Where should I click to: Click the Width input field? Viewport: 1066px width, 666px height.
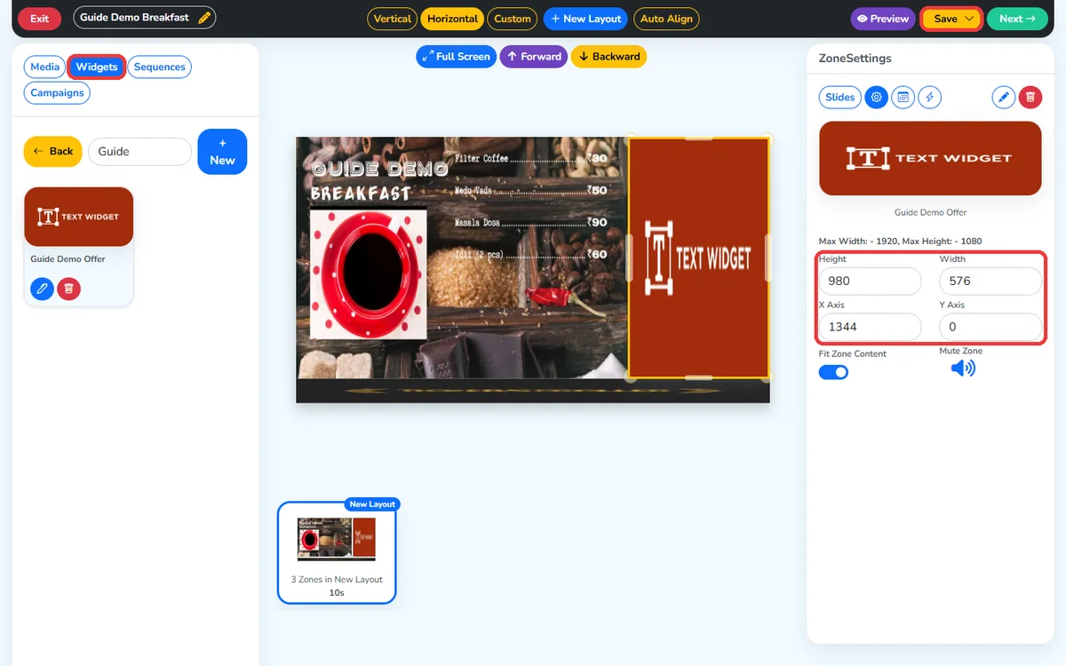(x=990, y=281)
